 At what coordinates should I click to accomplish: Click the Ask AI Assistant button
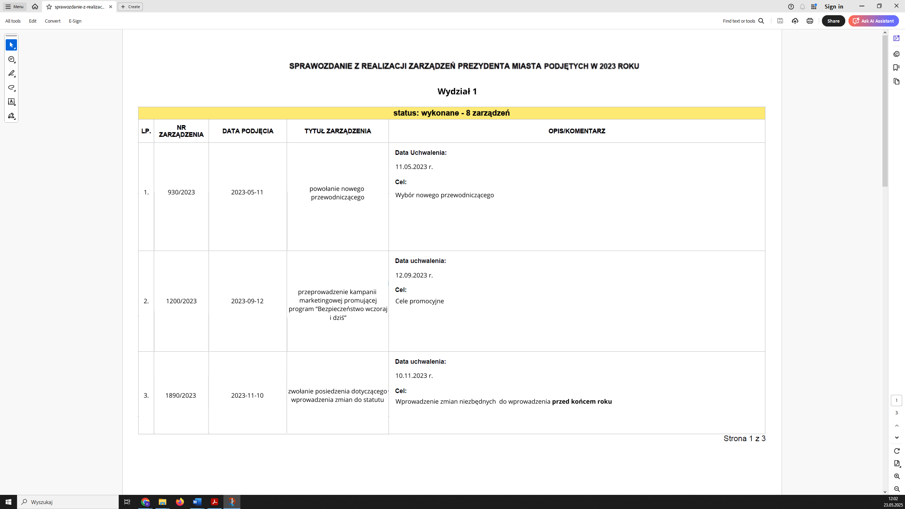874,21
